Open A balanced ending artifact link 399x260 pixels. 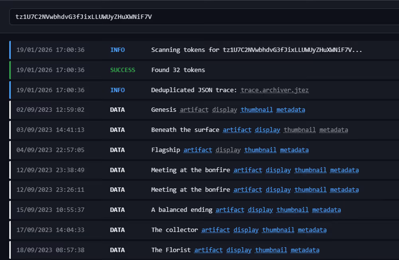(x=230, y=210)
